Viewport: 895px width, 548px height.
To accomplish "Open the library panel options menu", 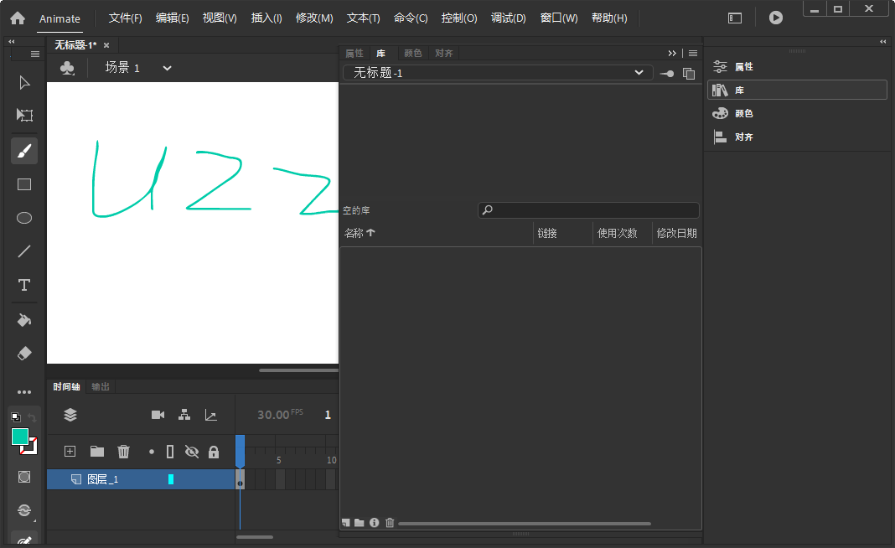I will (692, 53).
